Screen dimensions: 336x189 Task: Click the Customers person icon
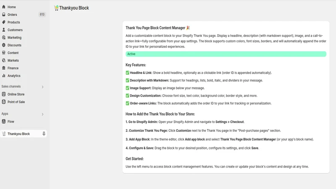click(4, 30)
